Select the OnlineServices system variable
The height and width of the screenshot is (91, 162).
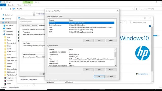point(82,54)
